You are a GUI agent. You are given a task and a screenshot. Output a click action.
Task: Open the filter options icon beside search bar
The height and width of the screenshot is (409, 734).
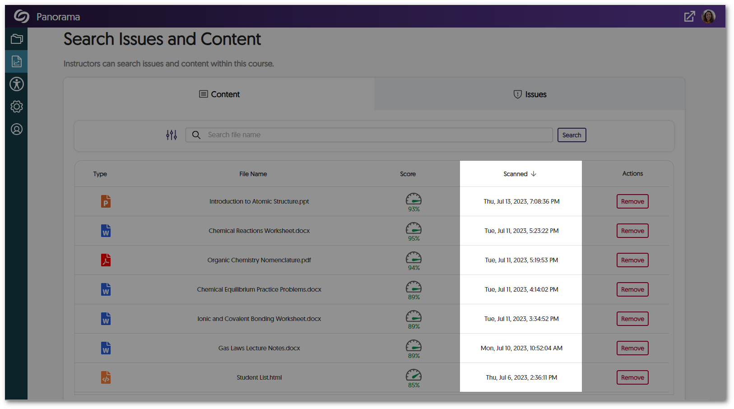[172, 135]
